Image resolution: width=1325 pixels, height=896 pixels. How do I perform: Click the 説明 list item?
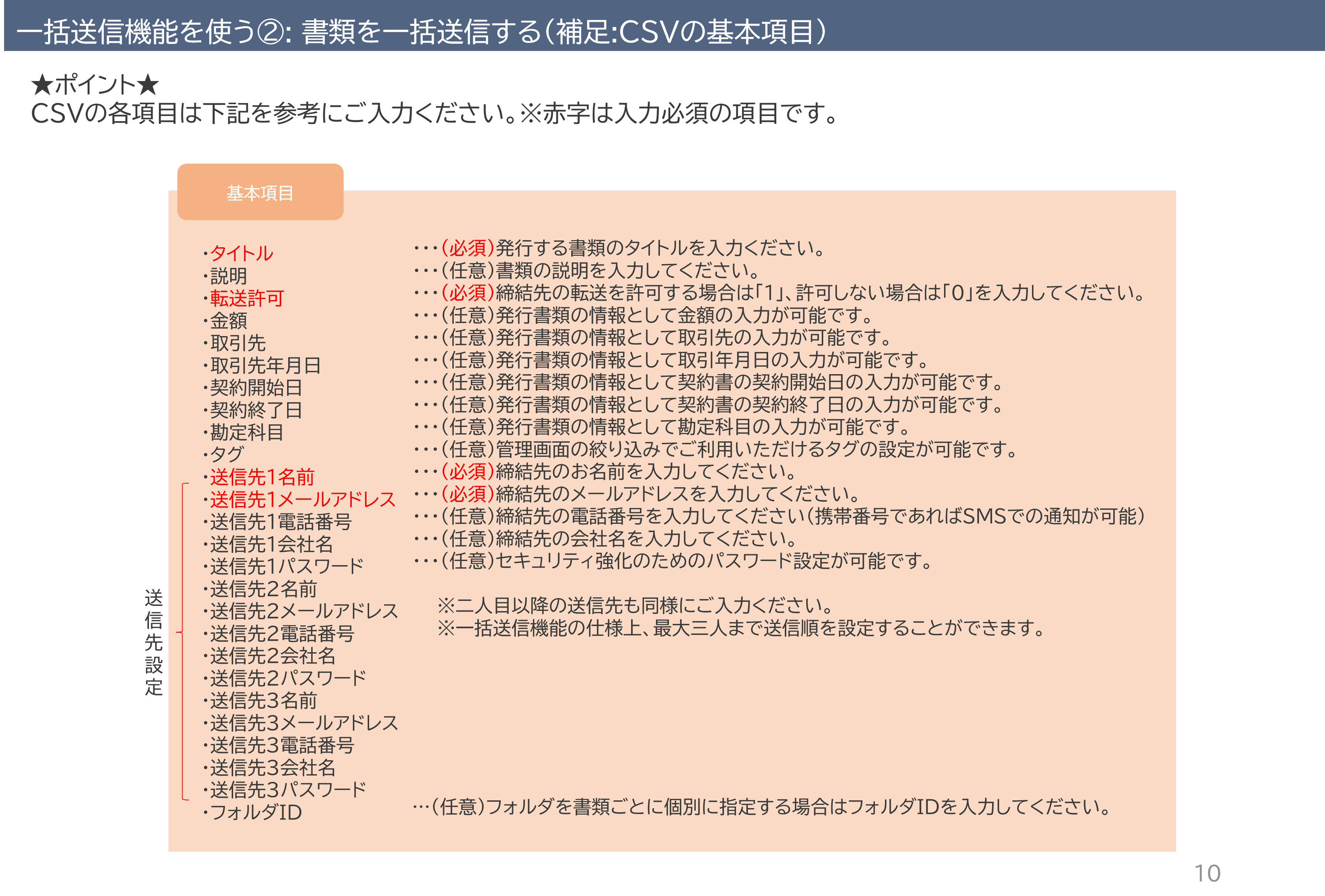(x=228, y=276)
